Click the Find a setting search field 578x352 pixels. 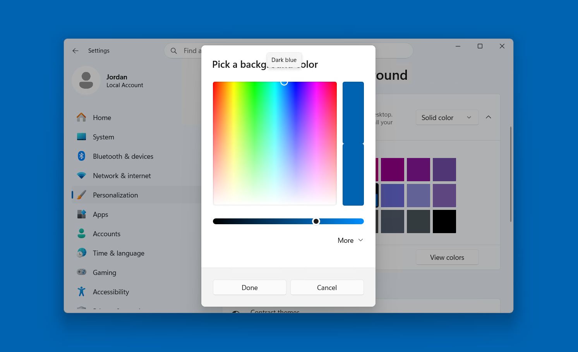288,51
